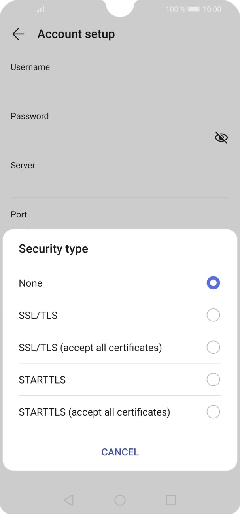Viewport: 240px width, 514px height.
Task: Tap the signal strength icon
Action: click(x=40, y=9)
